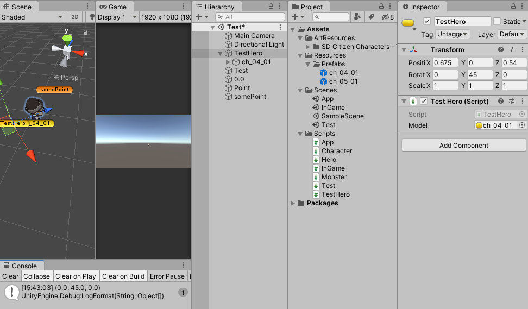Viewport: 528px width, 309px height.
Task: Open Game view options menu
Action: 184,6
